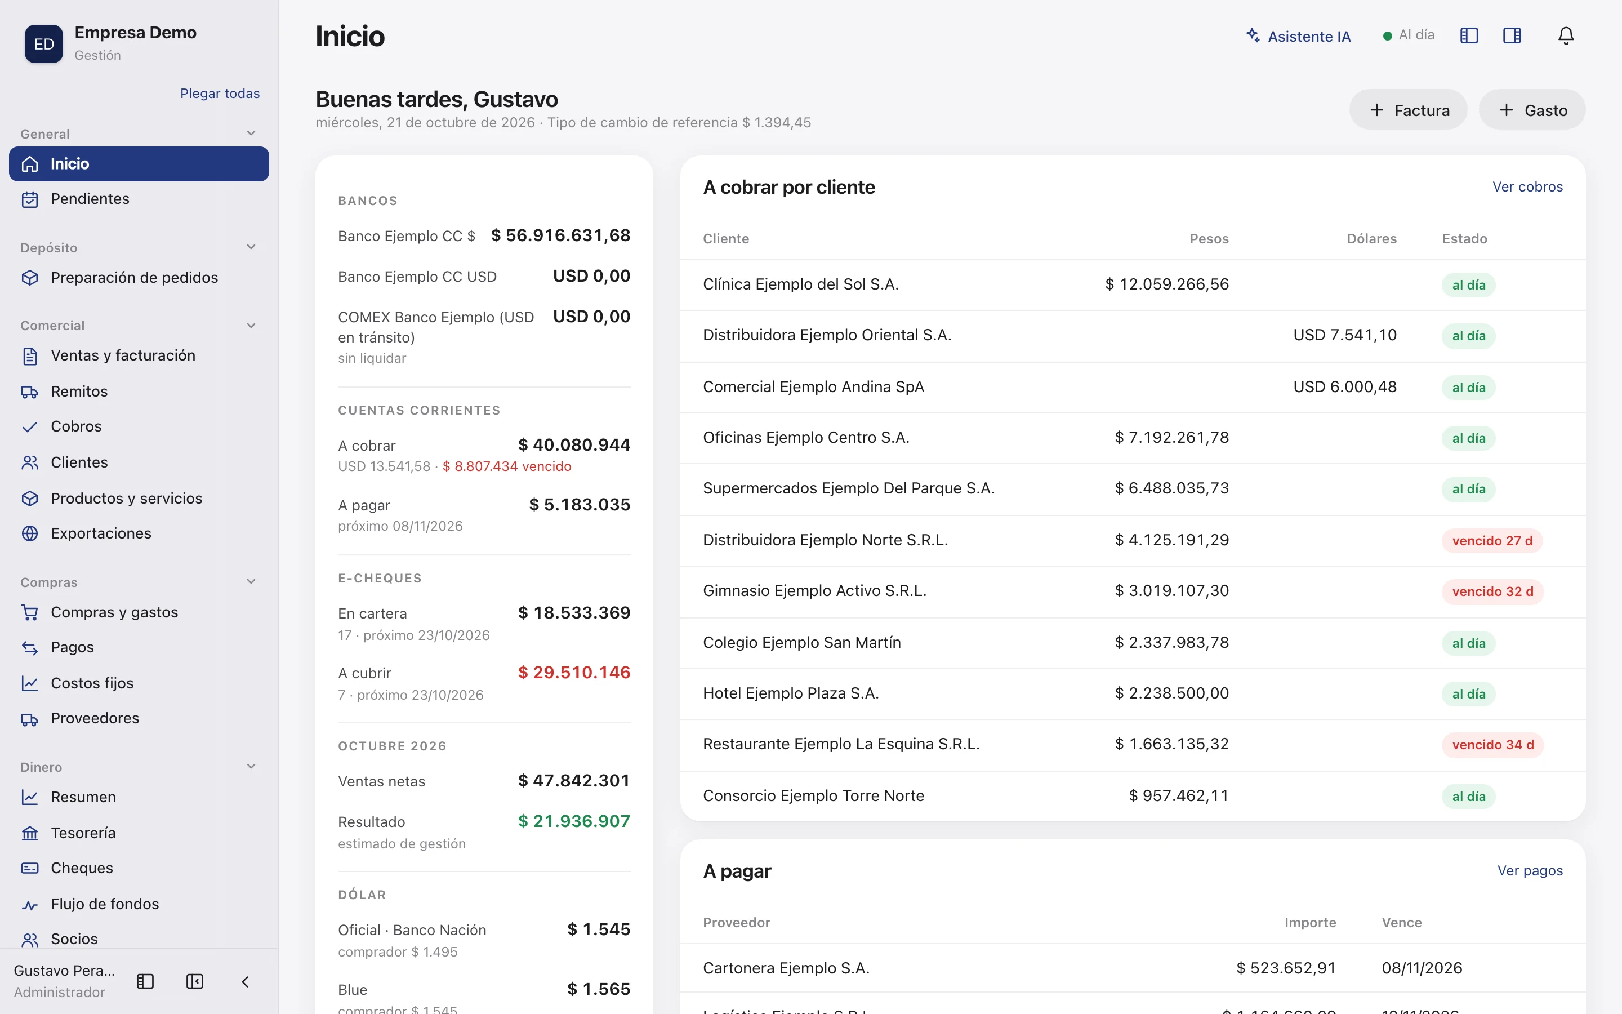
Task: Open Tesorería in the sidebar
Action: coord(139,833)
